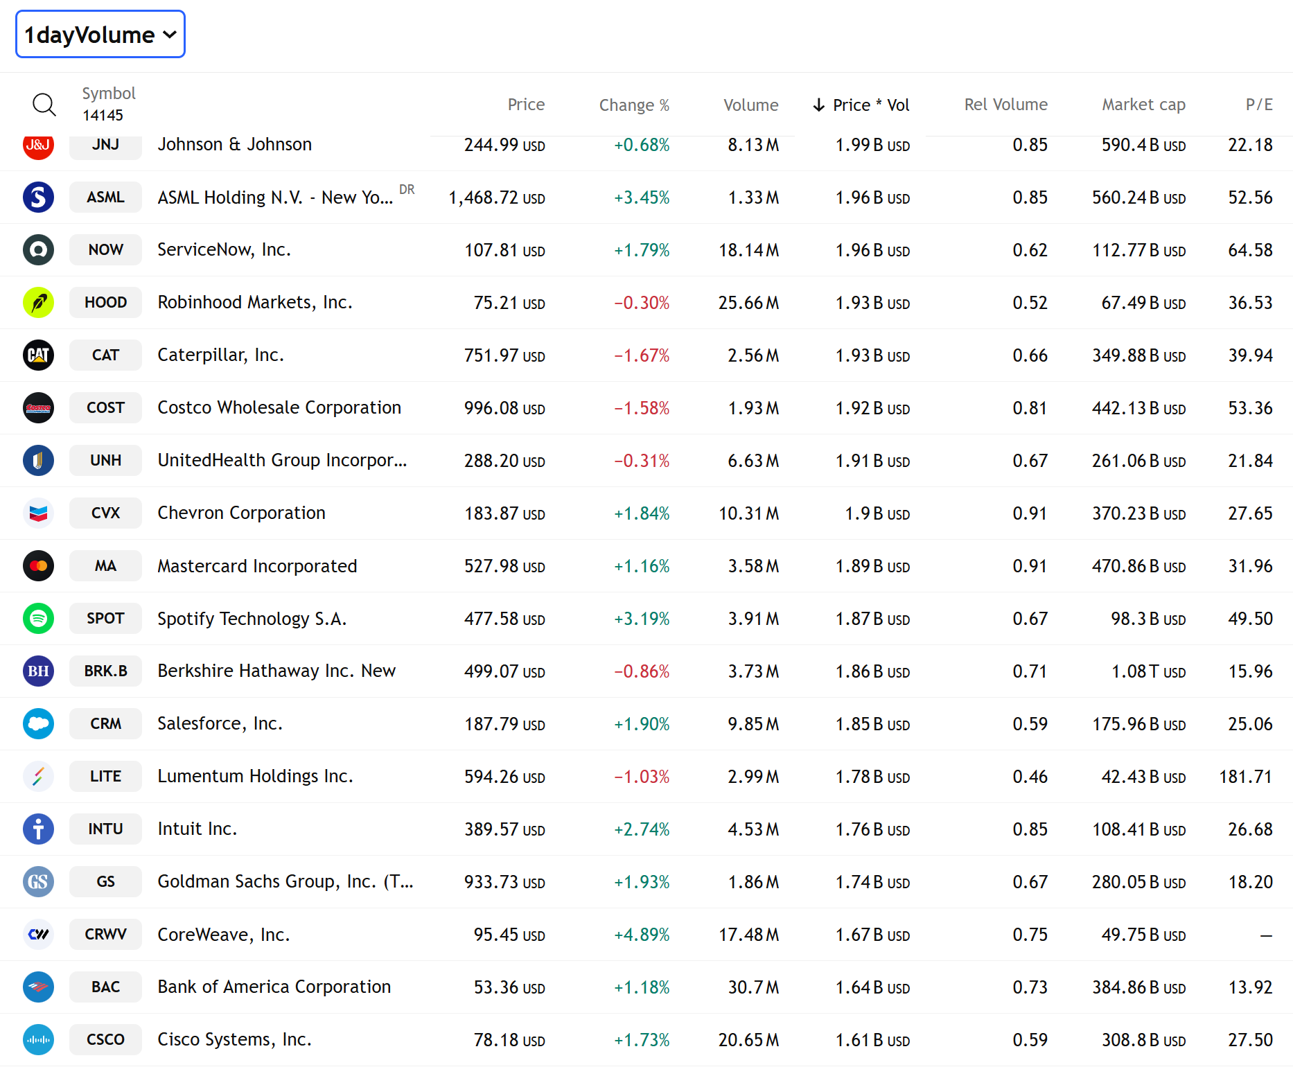Sort by the Rel Volume column header

(1005, 105)
